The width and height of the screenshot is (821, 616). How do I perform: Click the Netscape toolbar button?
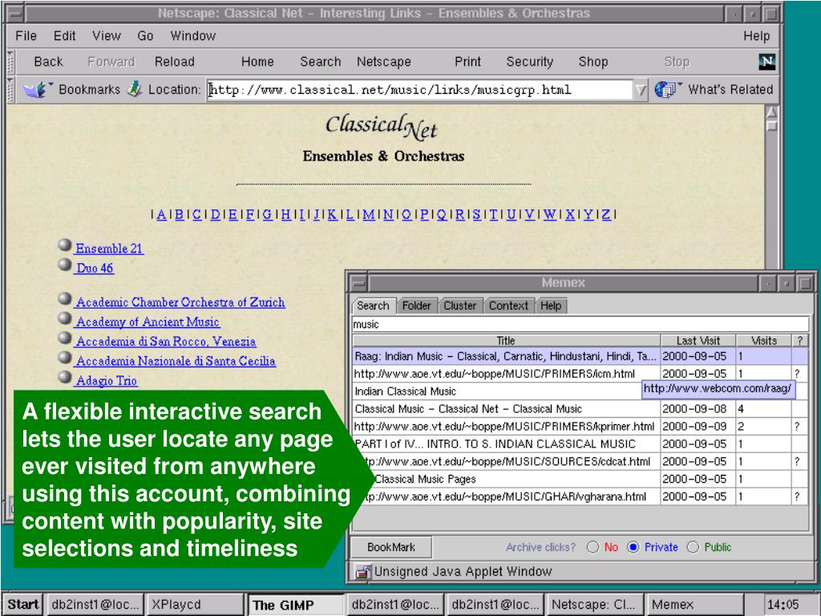pos(384,62)
